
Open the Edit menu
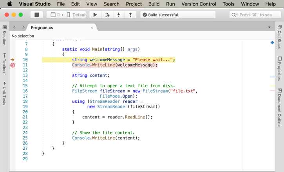(x=75, y=4)
